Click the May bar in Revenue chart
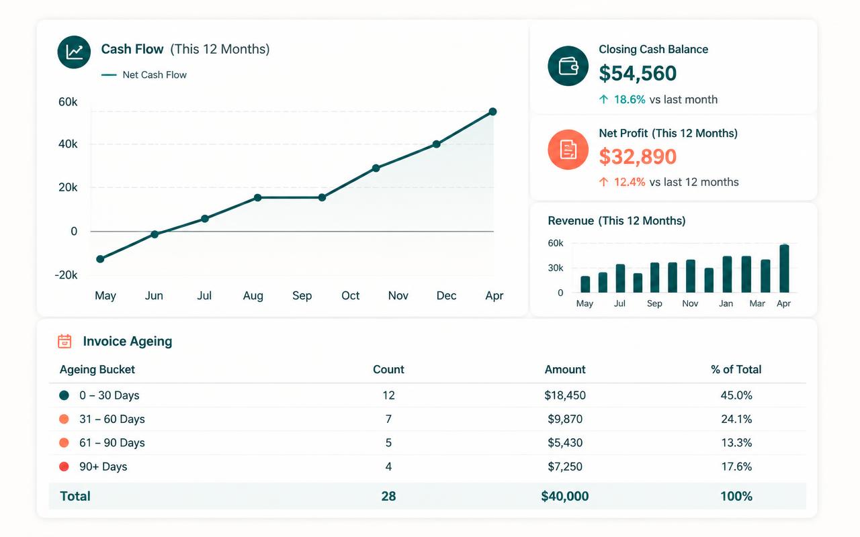860x537 pixels. tap(585, 285)
